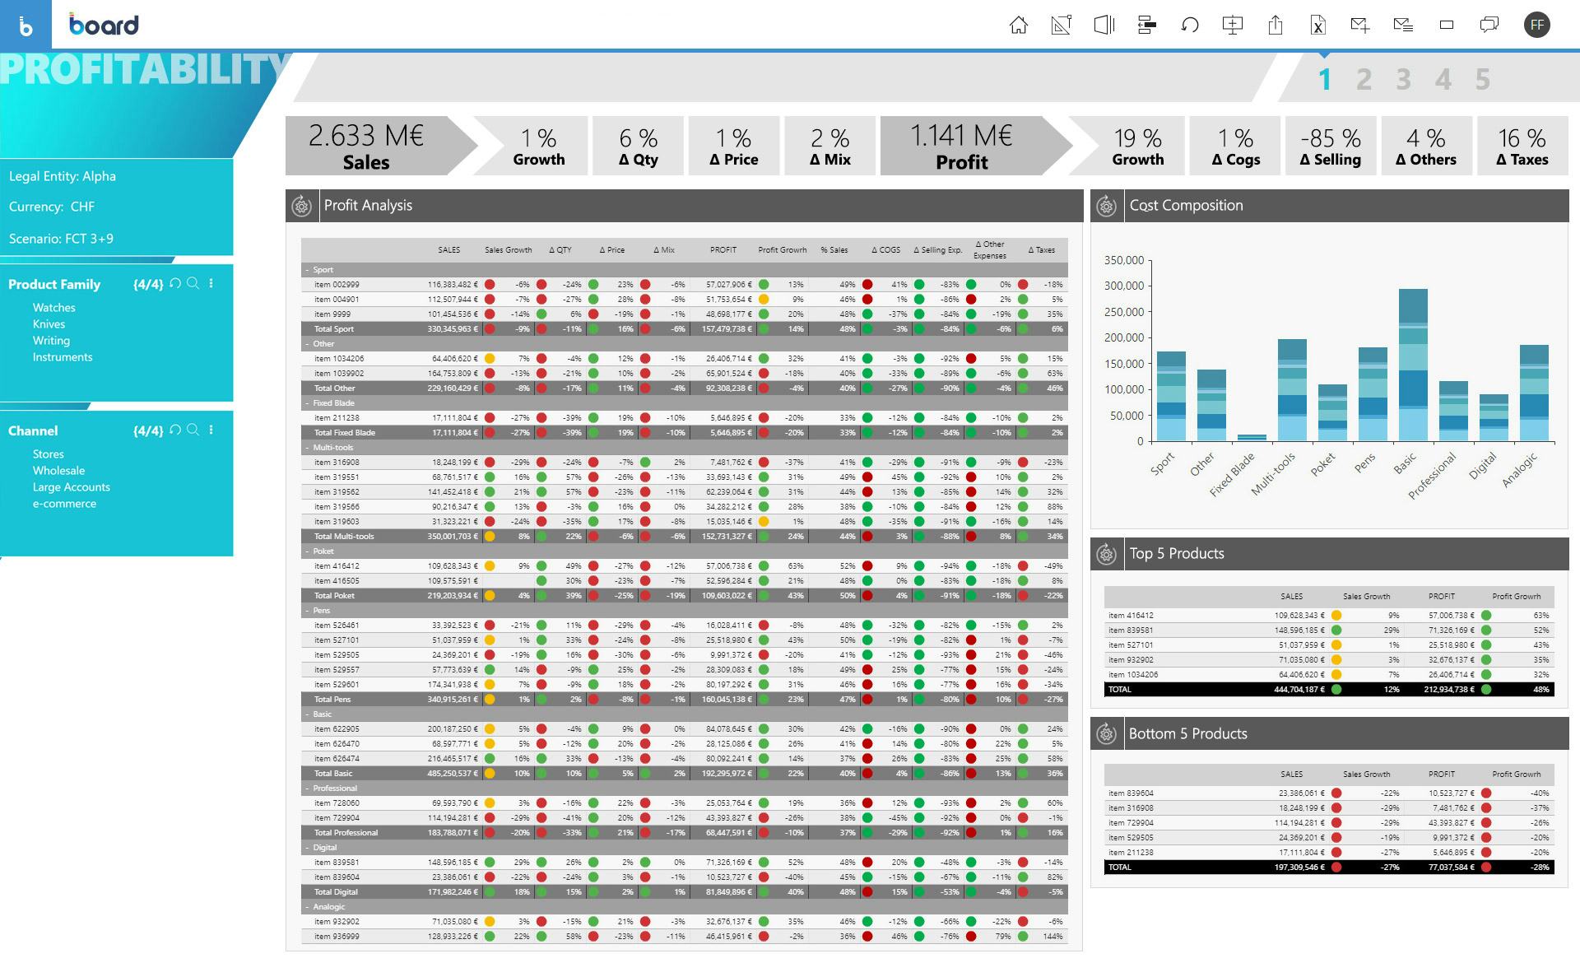Image resolution: width=1580 pixels, height=963 pixels.
Task: Click the share export icon
Action: click(1275, 26)
